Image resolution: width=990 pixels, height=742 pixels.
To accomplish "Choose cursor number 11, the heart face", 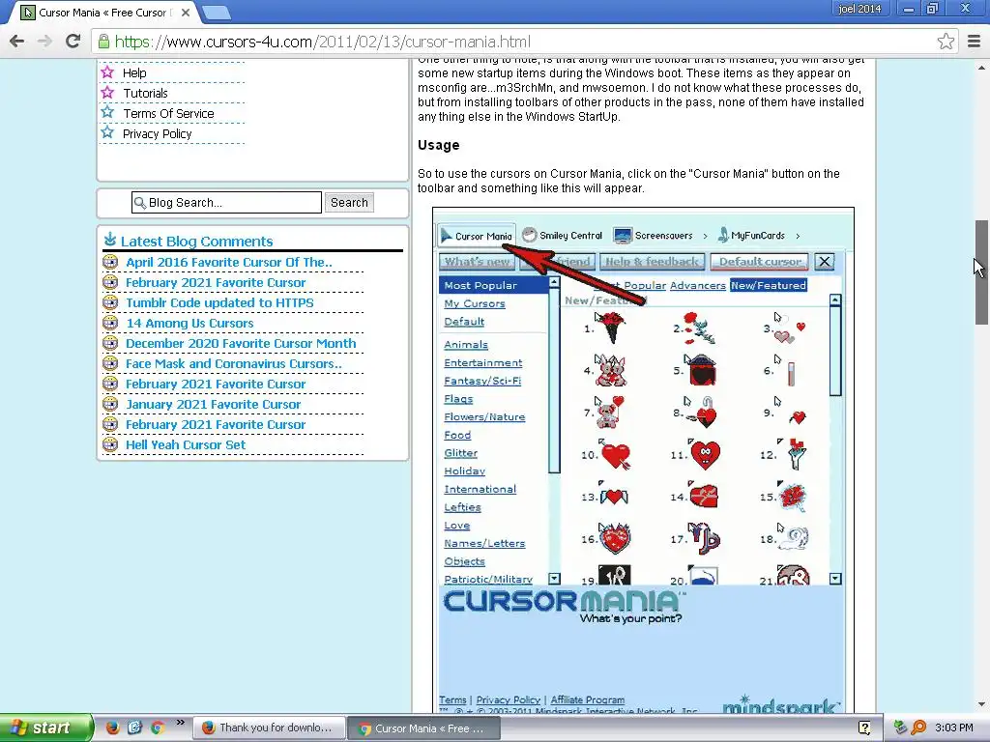I will [705, 454].
